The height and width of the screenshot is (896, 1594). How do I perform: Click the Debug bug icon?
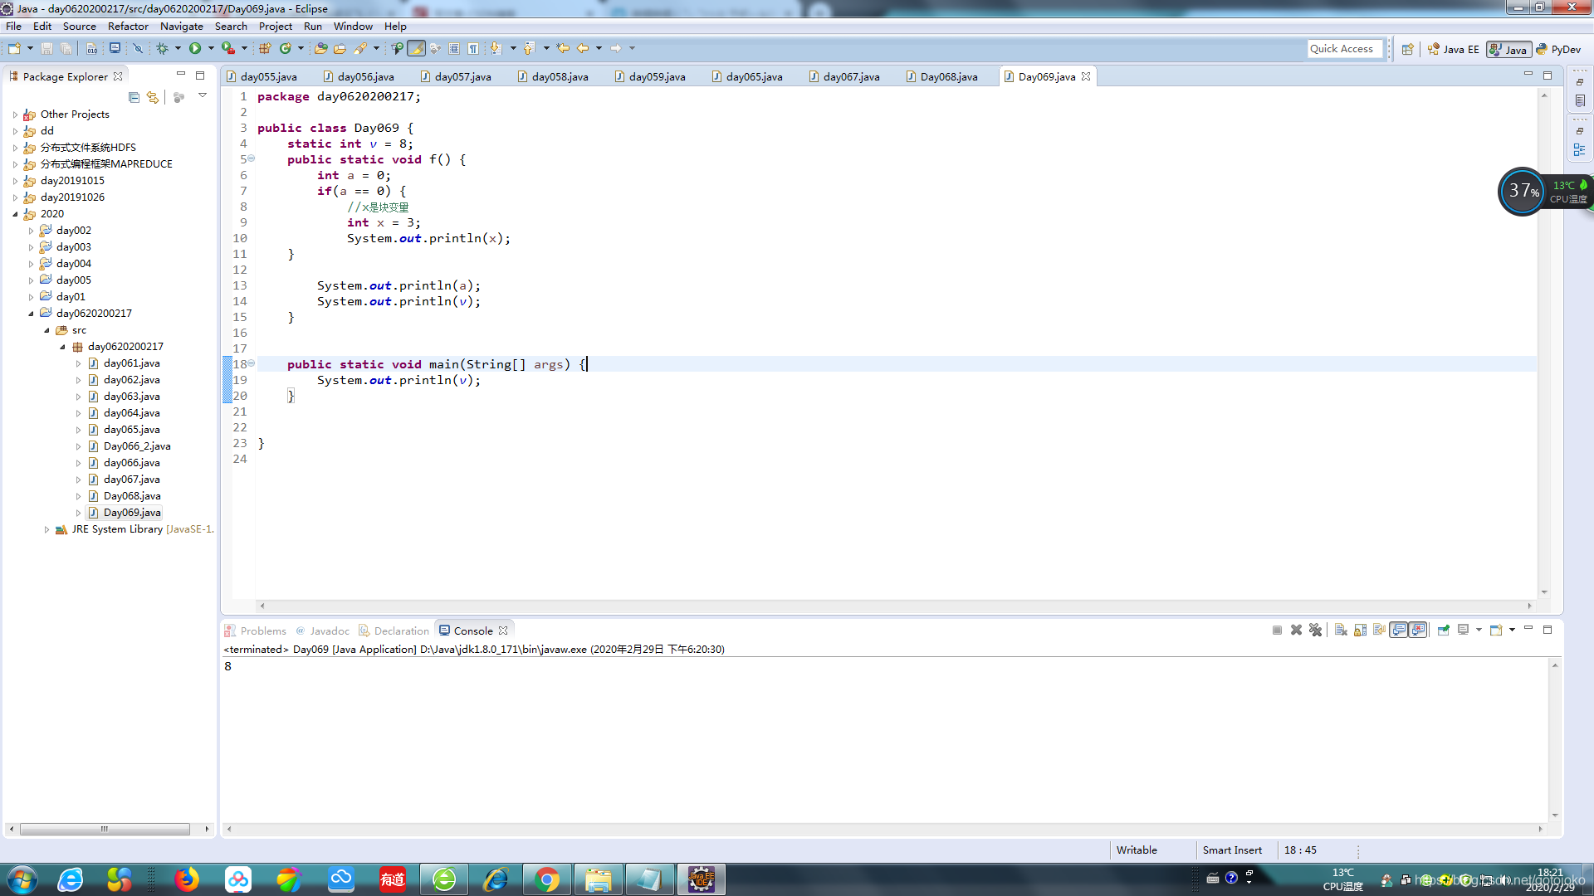pos(163,49)
